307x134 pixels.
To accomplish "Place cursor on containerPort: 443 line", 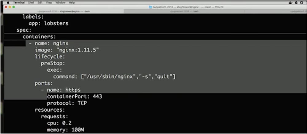I will click(74, 97).
